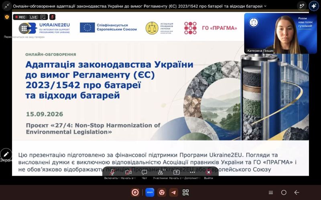The image size is (321, 200).
Task: Start screen sharing with share icon
Action: coord(176,174)
